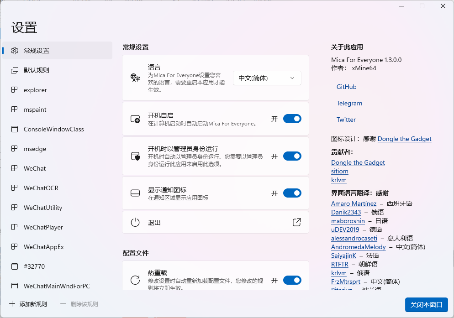454x318 pixels.
Task: Open Dongle the Gadget under 贡献者
Action: point(358,162)
